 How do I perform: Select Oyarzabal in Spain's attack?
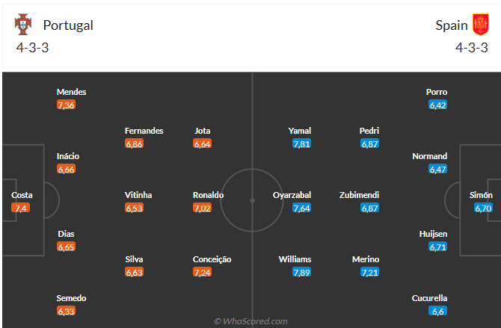(292, 195)
